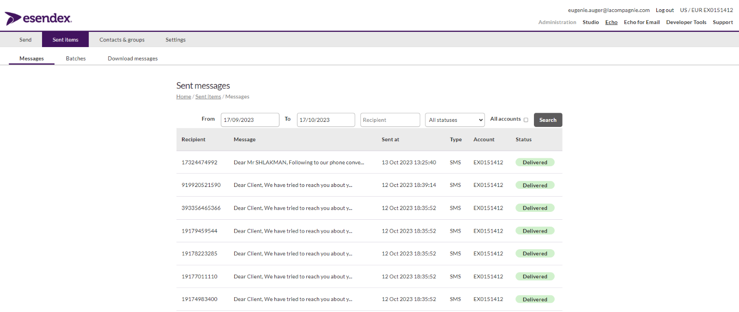739x312 pixels.
Task: Click the account email eugenie.auger@lacompagnie.com
Action: click(x=609, y=10)
